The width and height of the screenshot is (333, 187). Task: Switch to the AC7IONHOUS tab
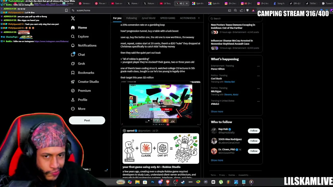(x=188, y=18)
